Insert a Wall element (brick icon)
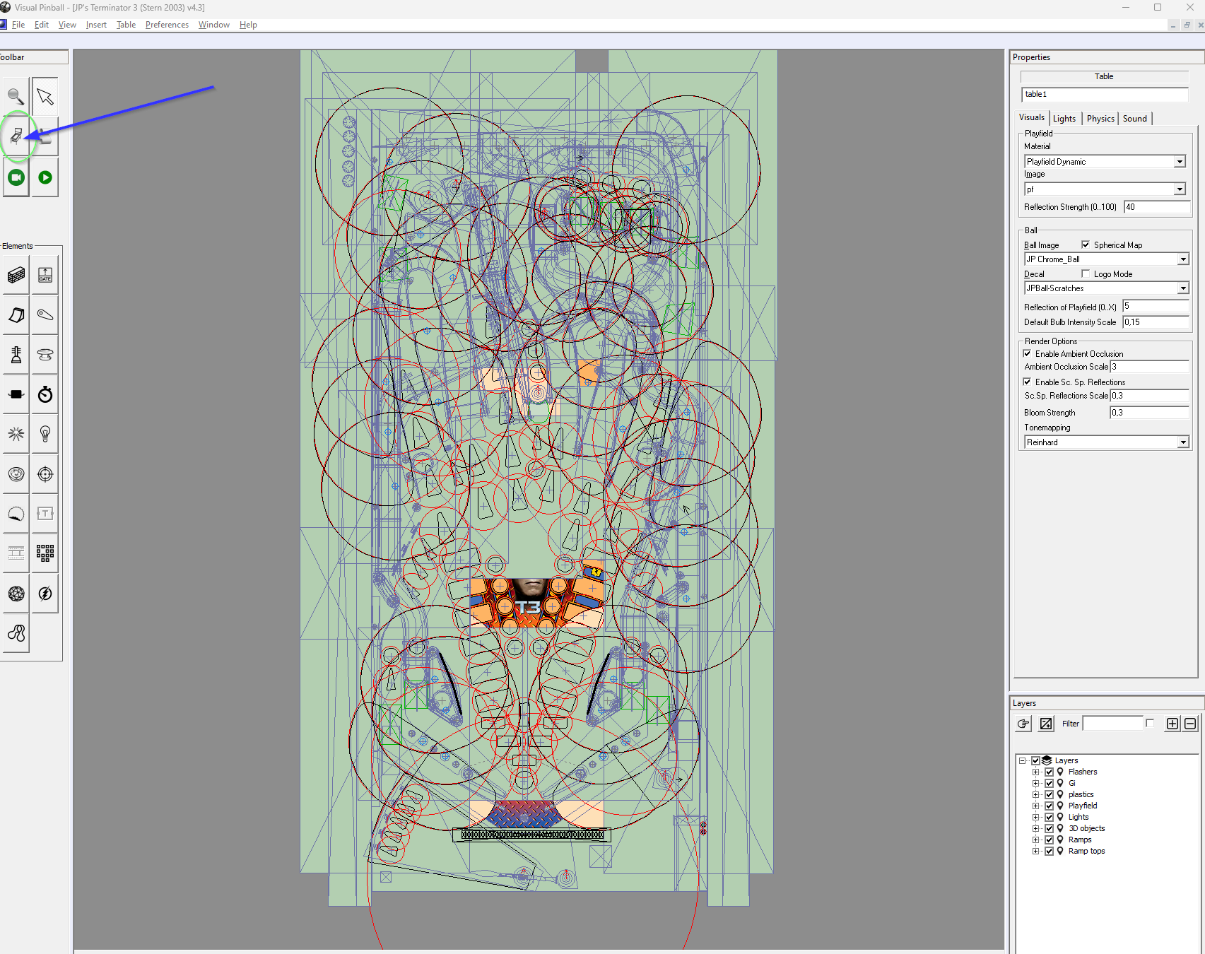This screenshot has width=1205, height=954. (16, 275)
